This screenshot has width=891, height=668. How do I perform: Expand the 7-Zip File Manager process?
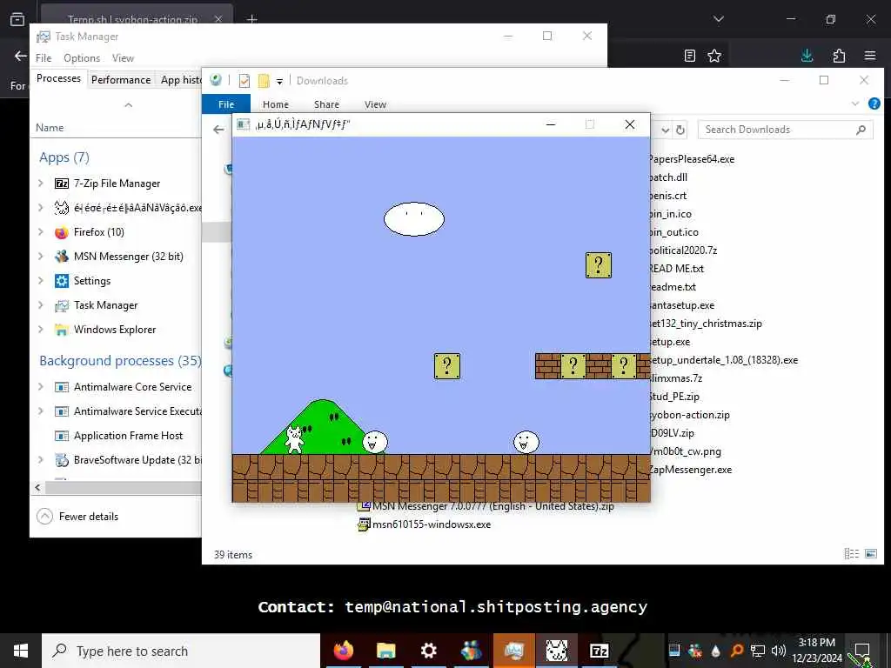(41, 183)
